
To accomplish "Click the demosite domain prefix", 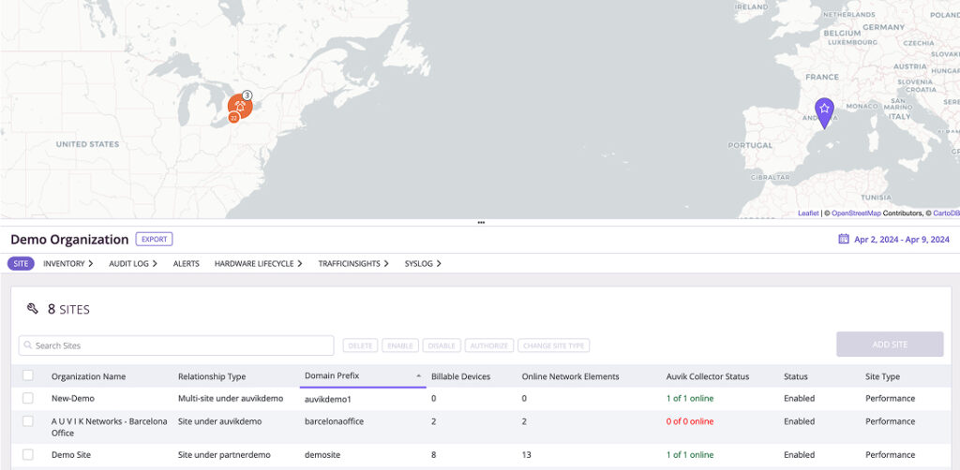I will click(x=322, y=455).
